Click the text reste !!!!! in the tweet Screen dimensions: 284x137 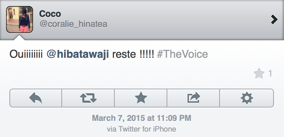tap(133, 55)
